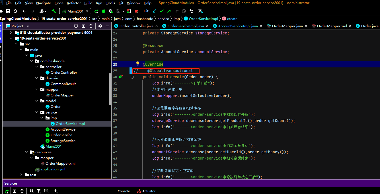The image size is (380, 194).
Task: Click the create method breadcrumb
Action: [x=229, y=18]
